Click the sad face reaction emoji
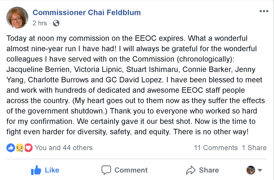Screen dimensions: 274x180 [x=20, y=148]
